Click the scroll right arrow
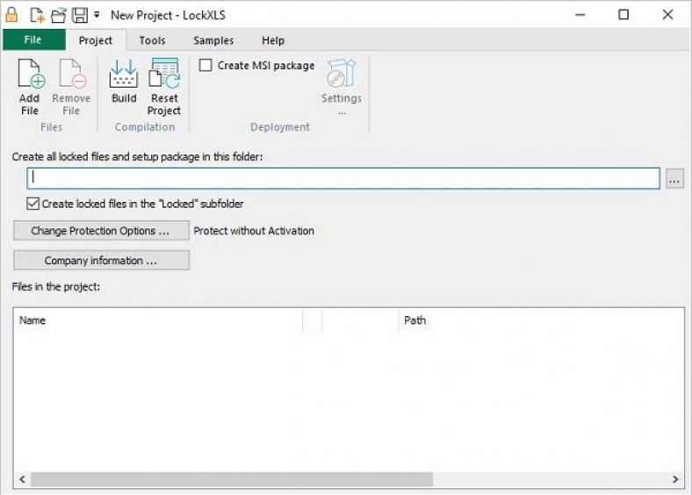Viewport: 692px width, 495px height. (675, 479)
